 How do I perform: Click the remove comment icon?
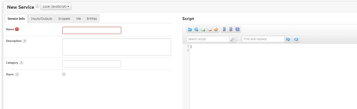click(210, 29)
